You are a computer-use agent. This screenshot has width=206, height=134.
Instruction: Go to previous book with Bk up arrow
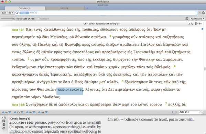[27, 112]
